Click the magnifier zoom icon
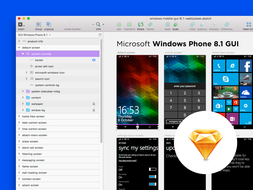Screen dimensions: 253x190 pyautogui.click(x=98, y=25)
